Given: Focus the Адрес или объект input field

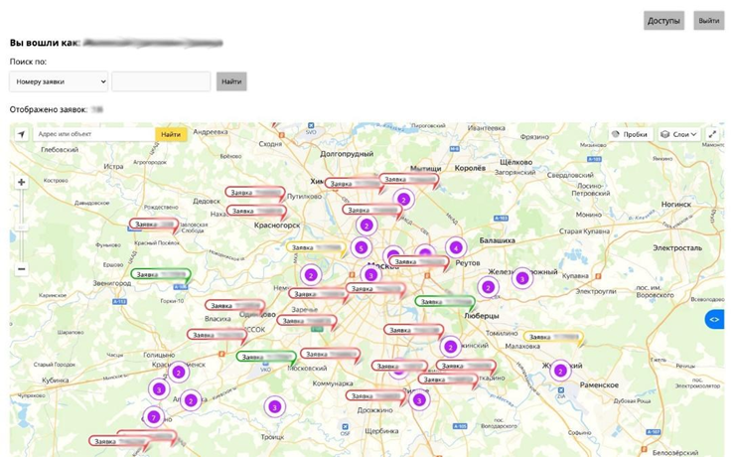Looking at the screenshot, I should pos(93,134).
